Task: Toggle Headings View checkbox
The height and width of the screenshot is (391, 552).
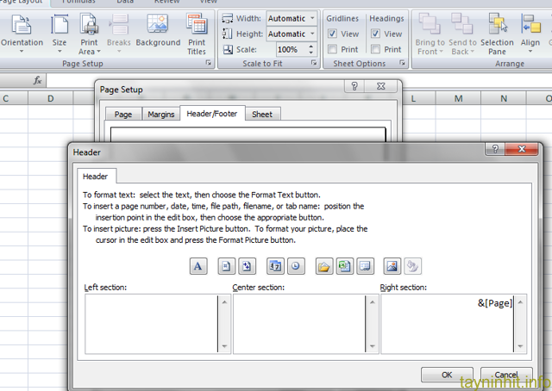Action: pos(376,34)
